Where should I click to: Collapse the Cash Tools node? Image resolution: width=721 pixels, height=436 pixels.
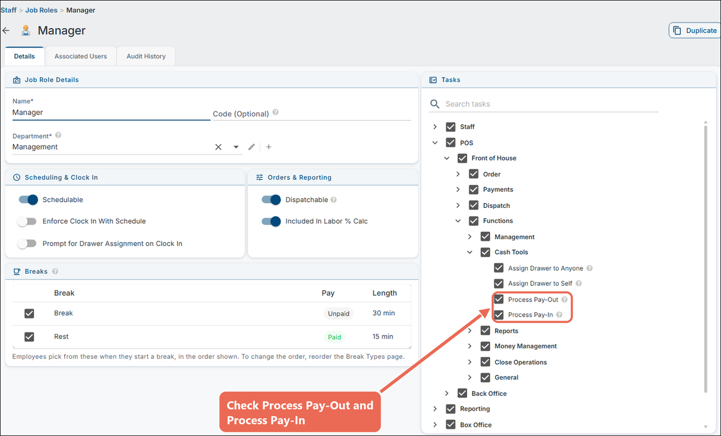tap(470, 252)
